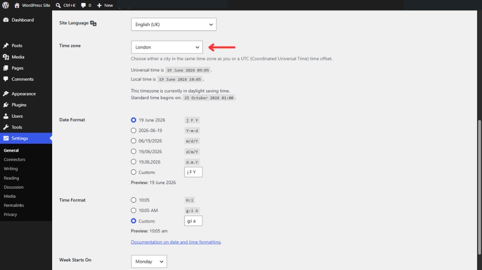Select the 10:05 AM time format
Viewport: 482px width, 270px height.
coord(133,211)
